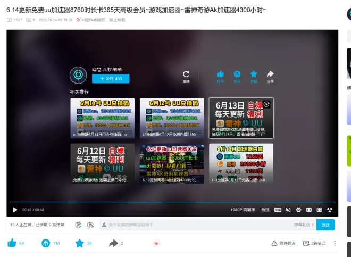Open the 6月14号 UU兑换码 recommended video

tap(102, 118)
